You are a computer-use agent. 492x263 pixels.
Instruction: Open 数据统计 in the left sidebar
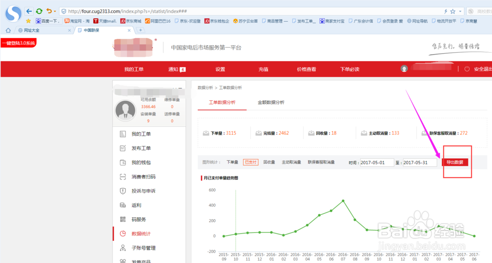pos(141,234)
